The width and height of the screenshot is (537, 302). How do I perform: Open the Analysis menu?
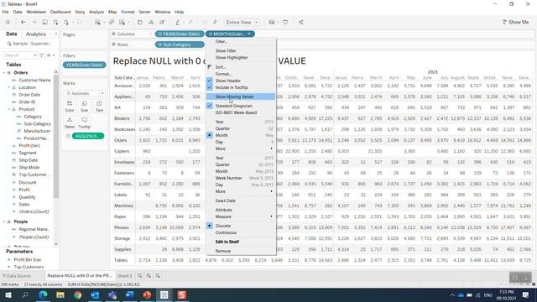[96, 12]
